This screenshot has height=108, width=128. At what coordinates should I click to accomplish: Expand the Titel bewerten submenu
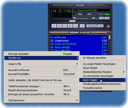42,100
